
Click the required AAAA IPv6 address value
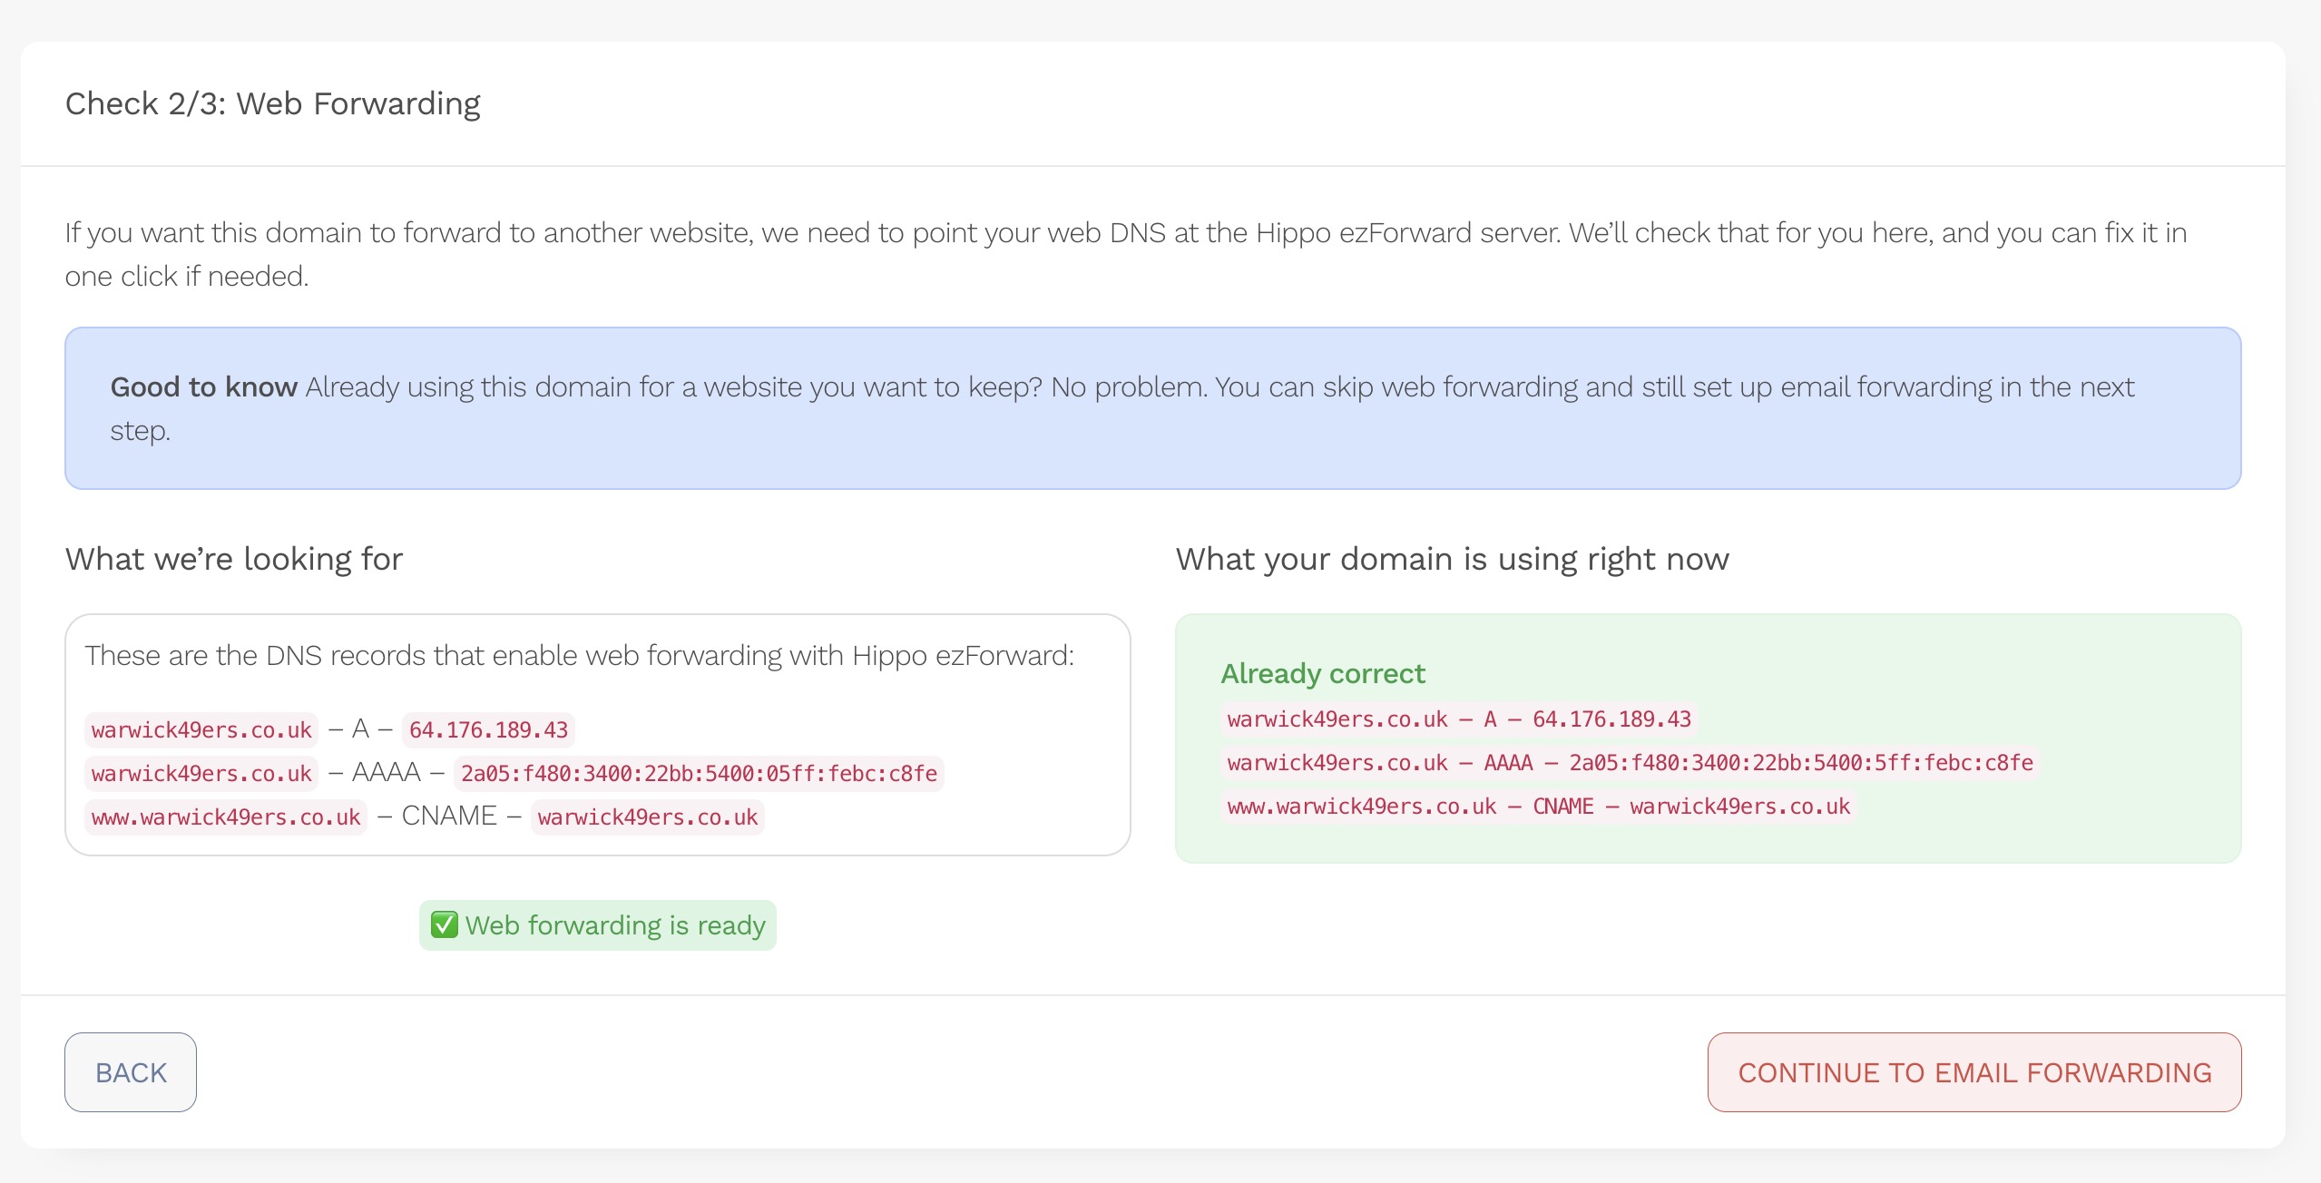click(x=698, y=773)
